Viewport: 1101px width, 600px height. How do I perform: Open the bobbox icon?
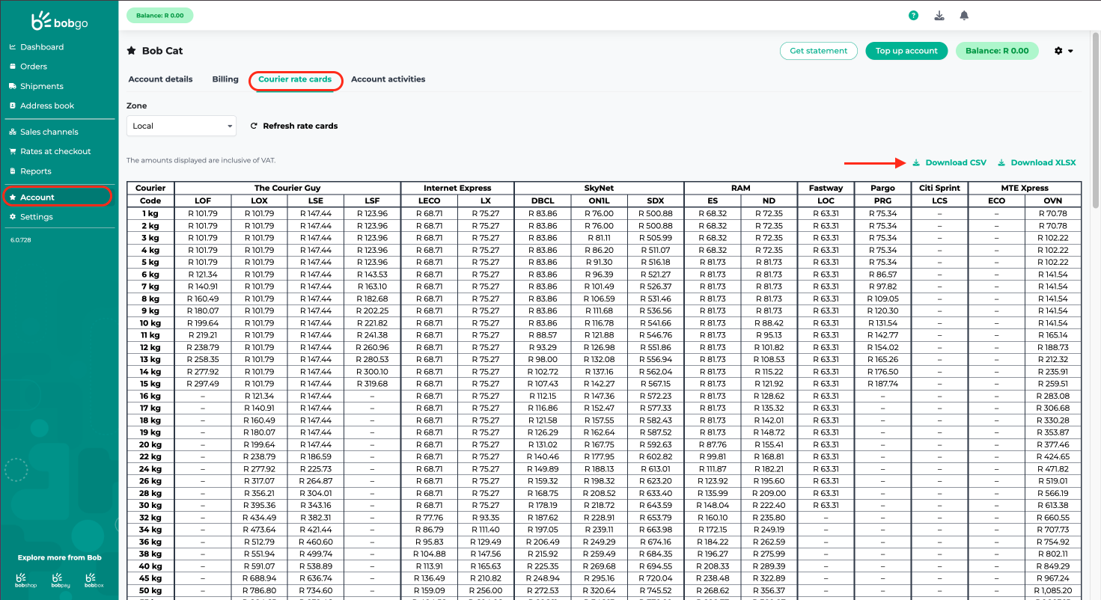click(94, 580)
